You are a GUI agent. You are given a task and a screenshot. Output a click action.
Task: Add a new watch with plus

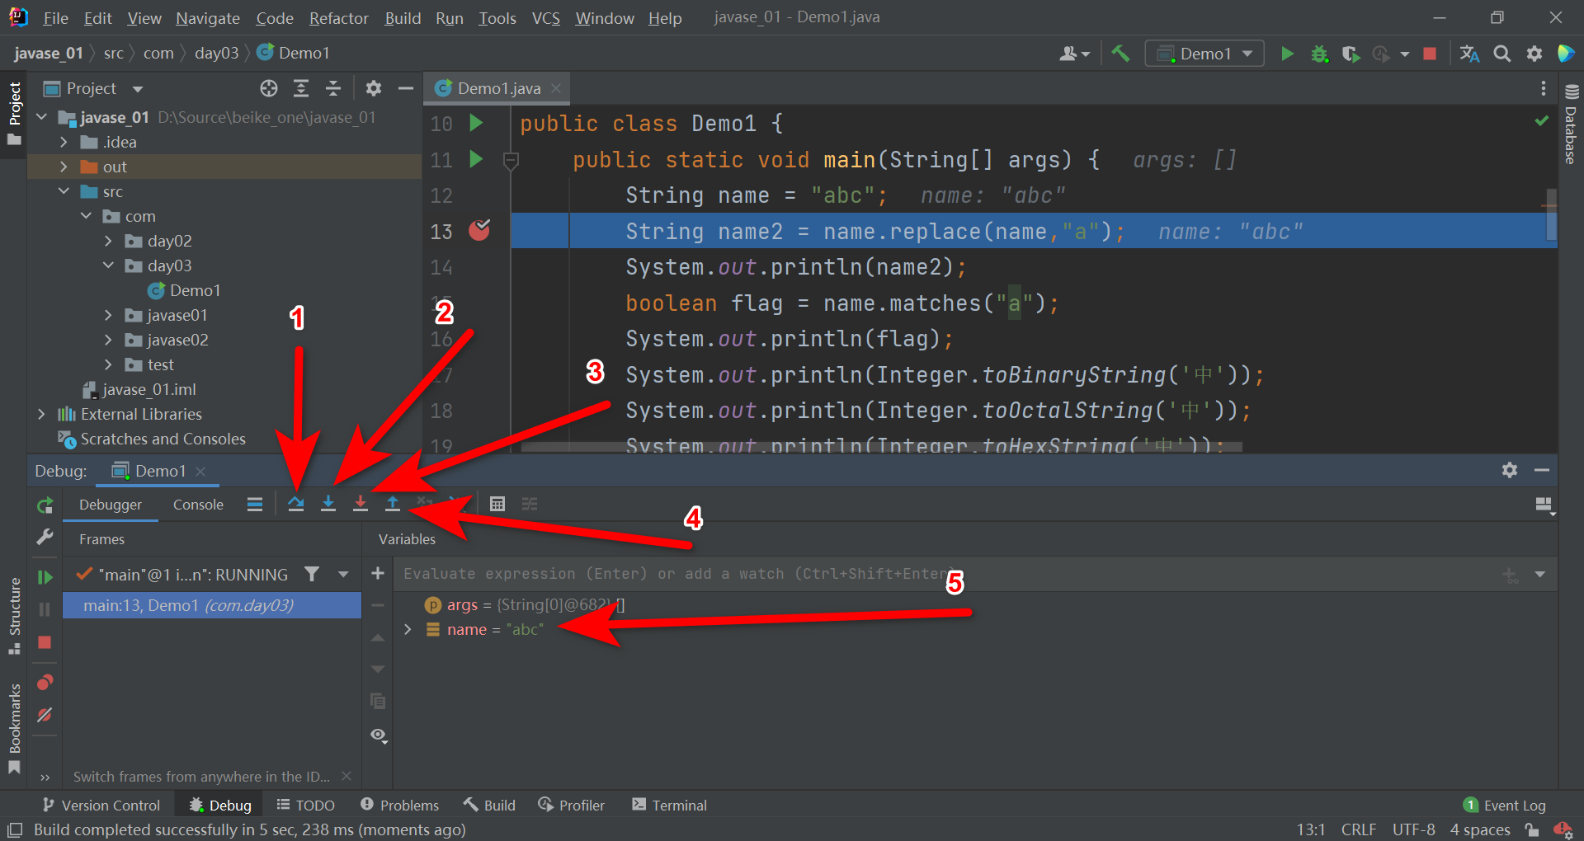click(x=378, y=573)
